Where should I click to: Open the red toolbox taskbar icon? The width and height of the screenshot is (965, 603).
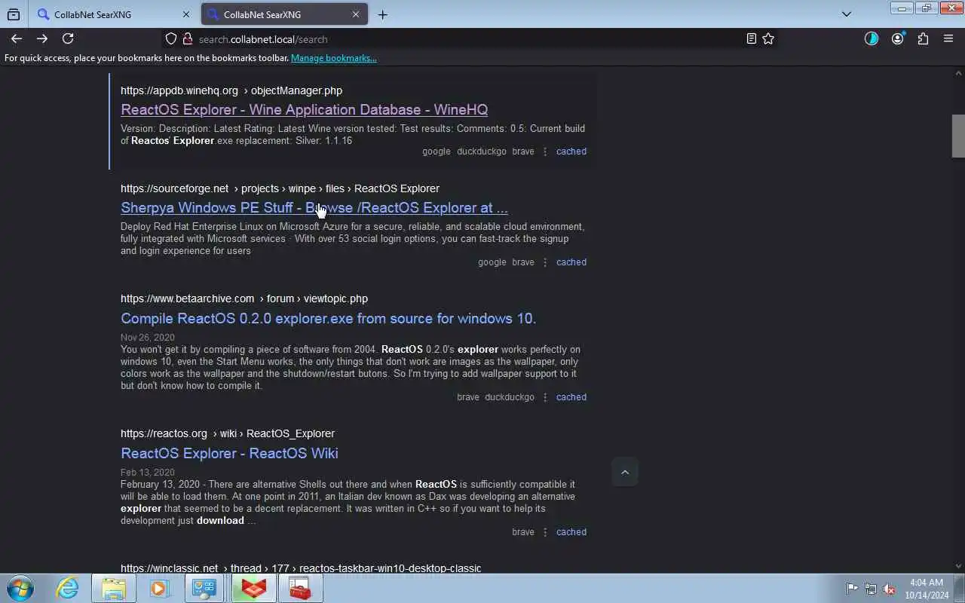pyautogui.click(x=300, y=588)
